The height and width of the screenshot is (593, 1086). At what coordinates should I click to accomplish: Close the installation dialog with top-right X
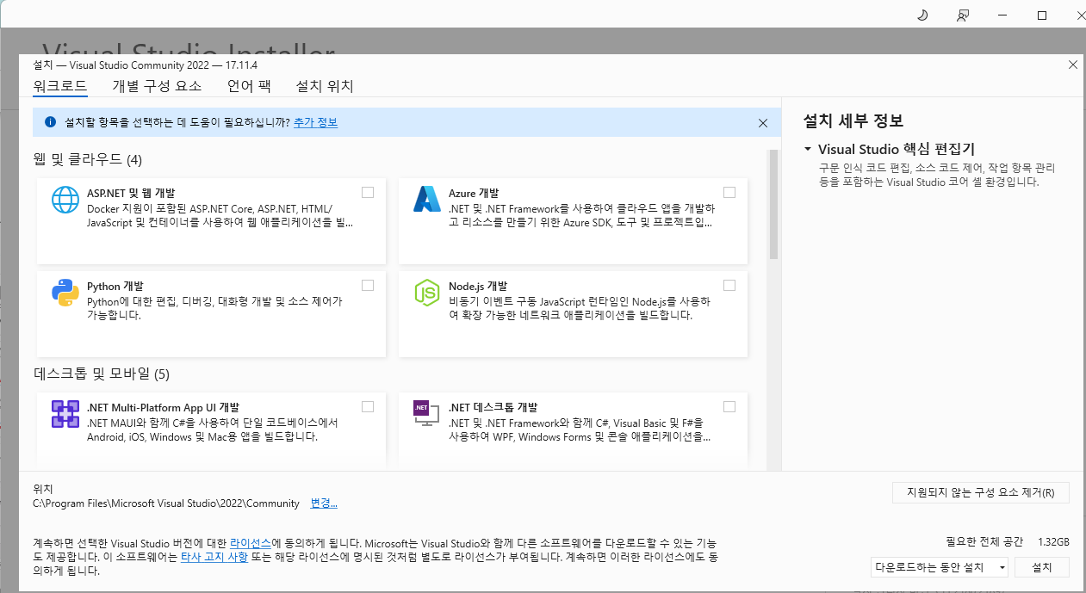[1072, 65]
